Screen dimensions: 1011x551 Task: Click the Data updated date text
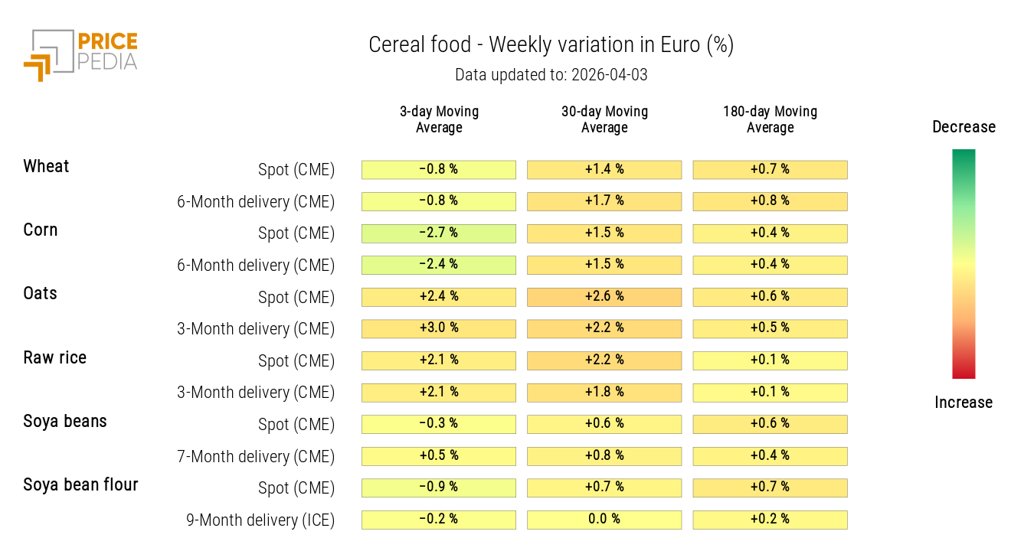coord(551,75)
